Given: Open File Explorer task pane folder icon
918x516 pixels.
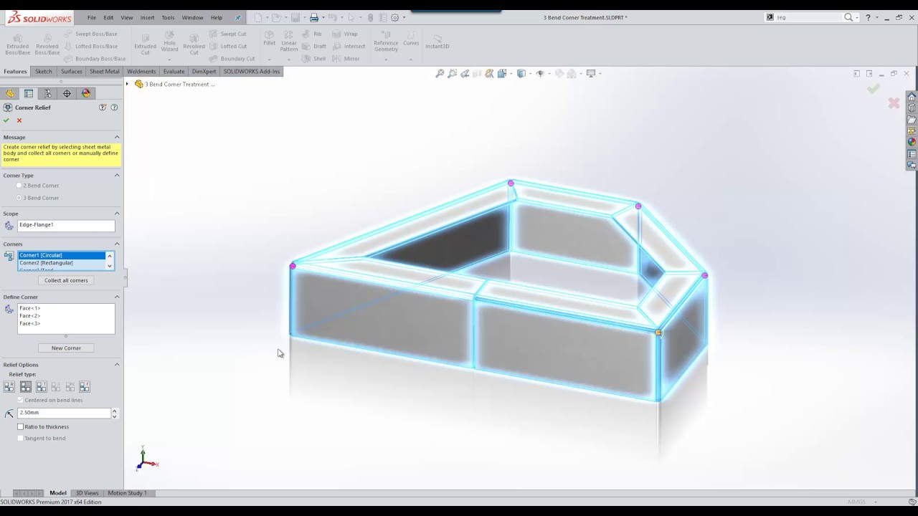Looking at the screenshot, I should [912, 120].
